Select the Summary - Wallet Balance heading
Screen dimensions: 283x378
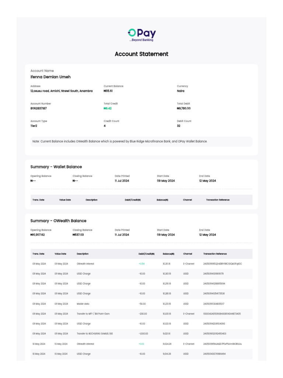56,167
